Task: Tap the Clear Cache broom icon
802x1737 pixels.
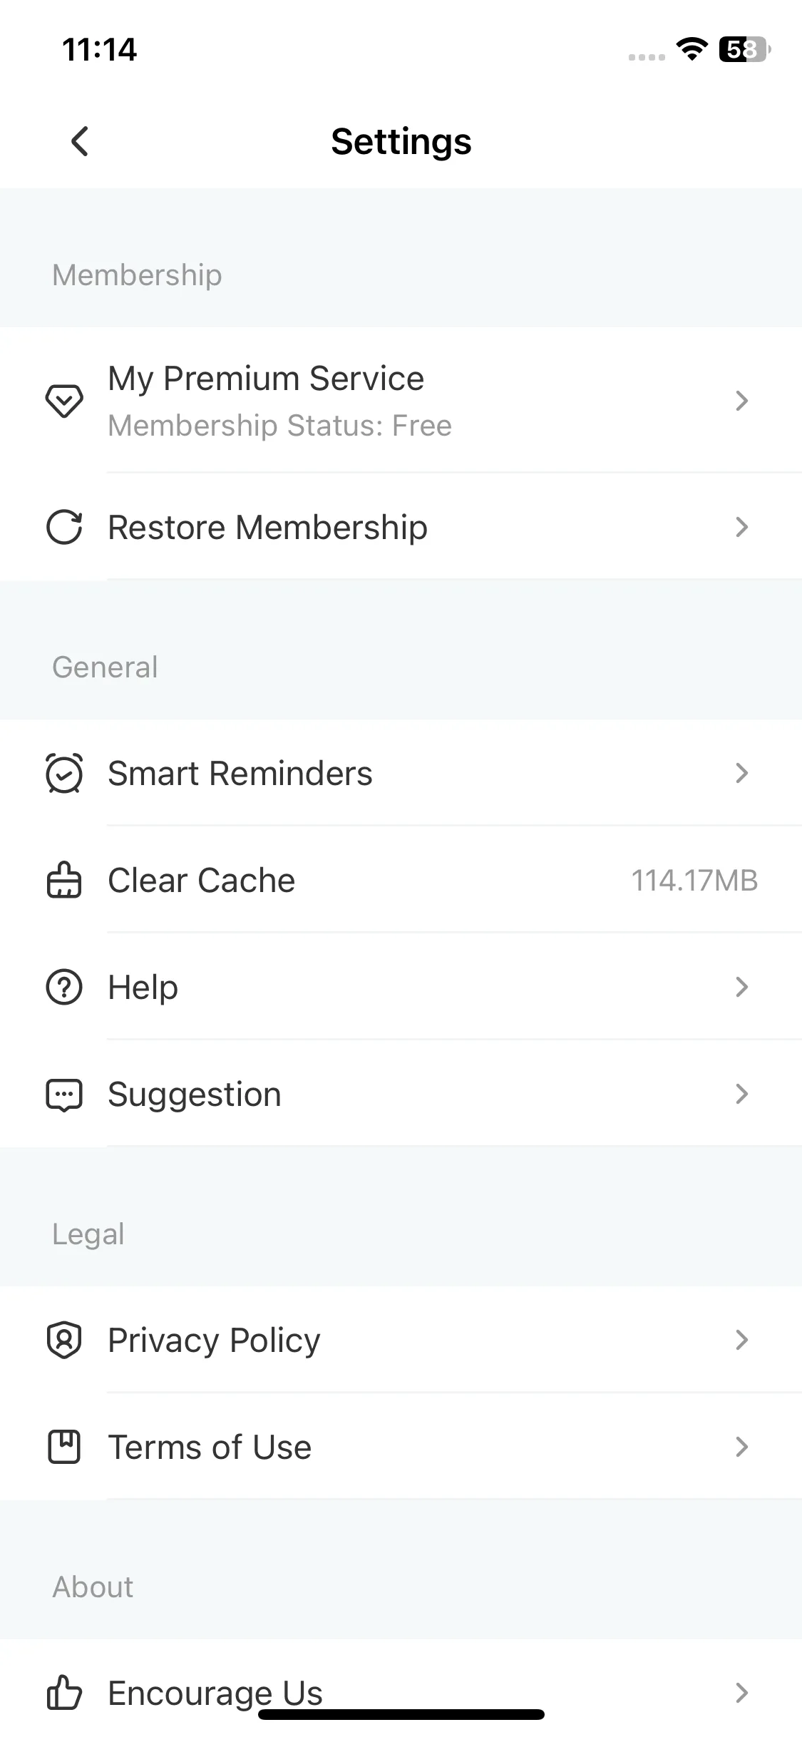Action: click(64, 880)
